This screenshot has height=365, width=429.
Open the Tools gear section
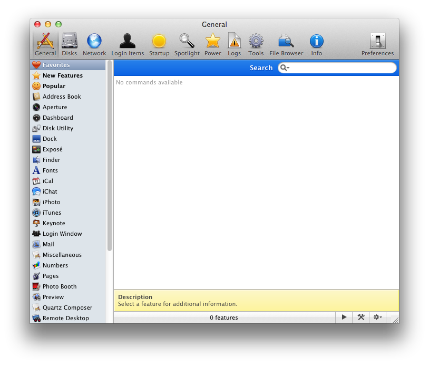pyautogui.click(x=256, y=44)
